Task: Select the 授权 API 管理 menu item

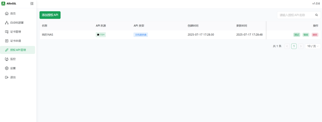Action: [18, 50]
